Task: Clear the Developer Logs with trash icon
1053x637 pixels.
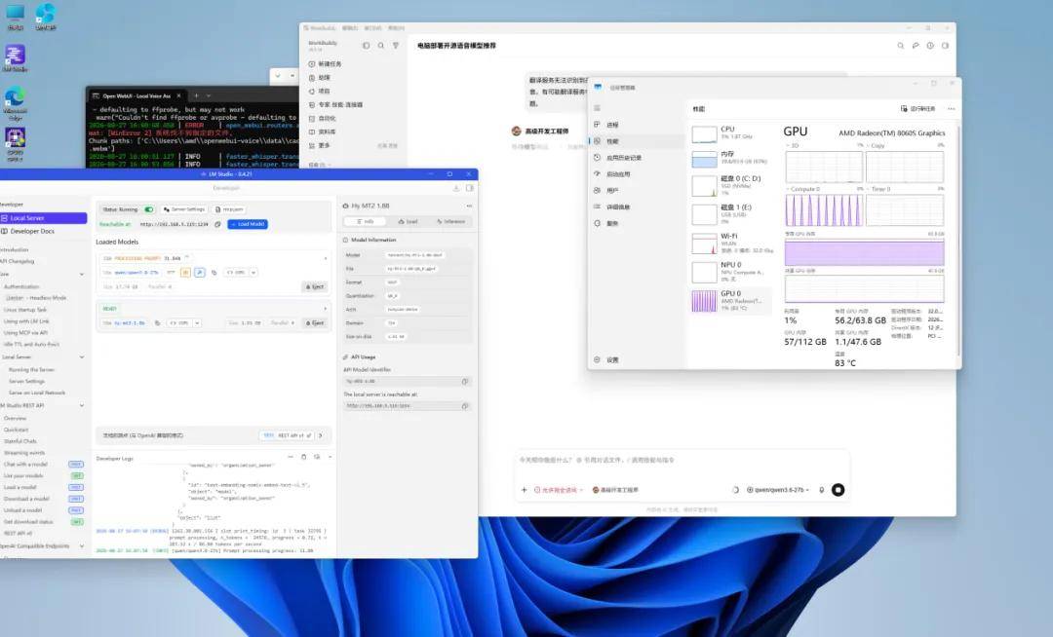Action: tap(303, 457)
